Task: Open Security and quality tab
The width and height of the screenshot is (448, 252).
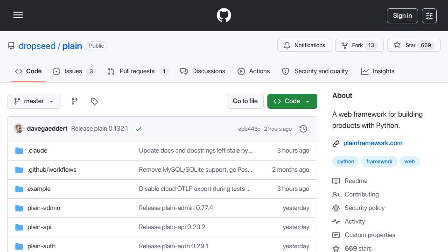Action: 315,71
